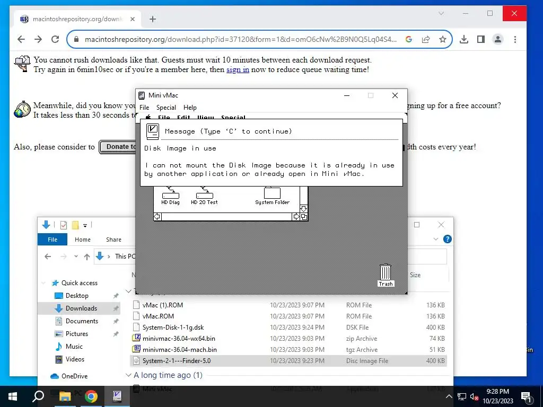
Task: Open Explorer recent locations dropdown
Action: (76, 256)
